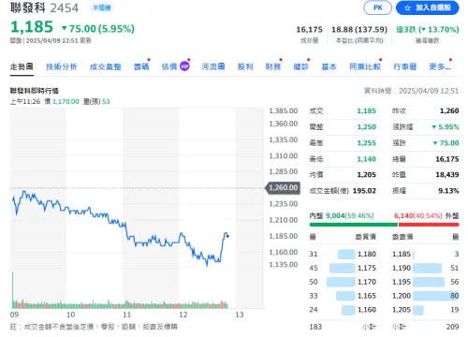
Task: Open the 籌碼 tab
Action: [141, 66]
